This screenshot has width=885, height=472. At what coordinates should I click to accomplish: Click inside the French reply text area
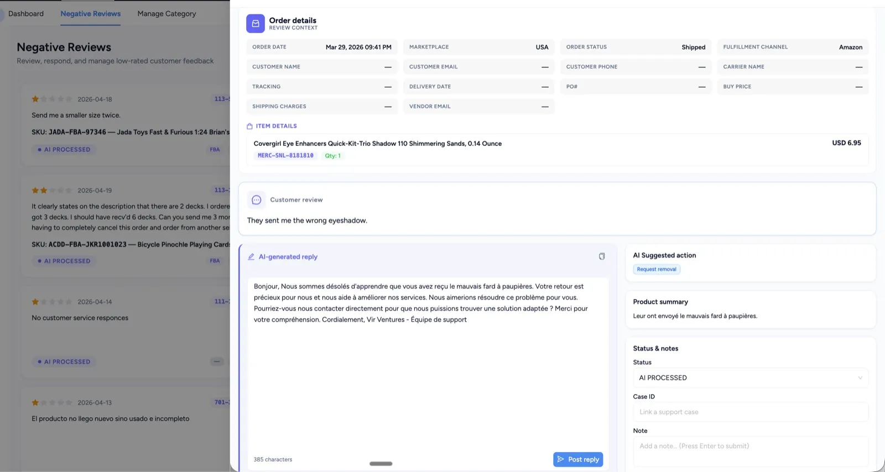tap(428, 365)
